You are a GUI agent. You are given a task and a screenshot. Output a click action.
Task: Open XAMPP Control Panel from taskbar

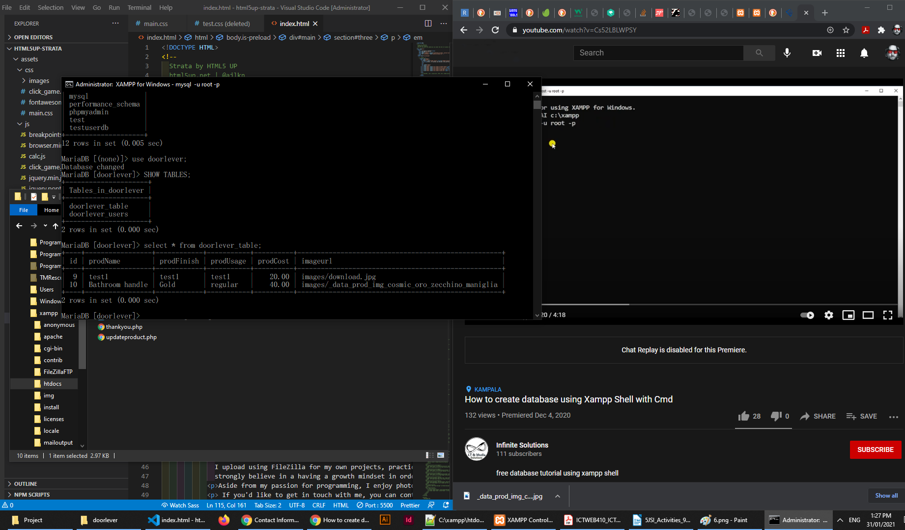524,520
